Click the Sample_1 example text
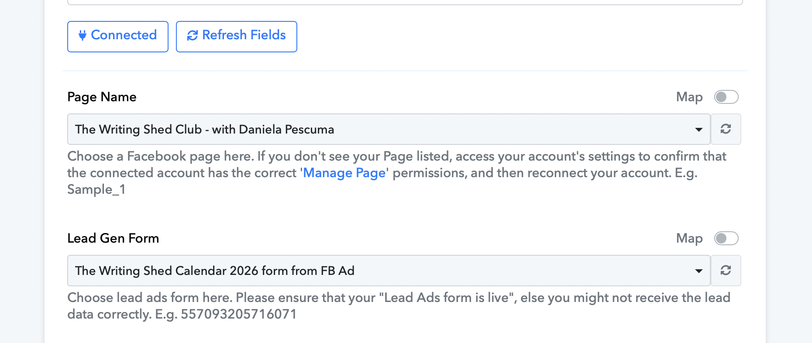The image size is (812, 343). pos(96,189)
